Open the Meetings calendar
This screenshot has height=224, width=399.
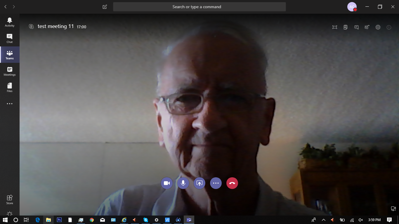point(10,71)
